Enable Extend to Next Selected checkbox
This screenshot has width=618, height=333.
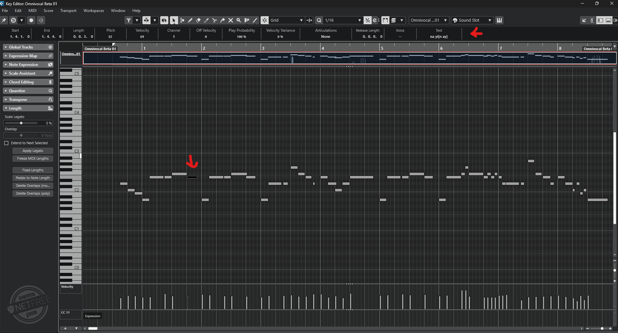pyautogui.click(x=6, y=143)
